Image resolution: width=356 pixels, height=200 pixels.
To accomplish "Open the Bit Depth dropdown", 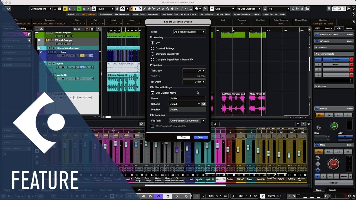I will 194,82.
